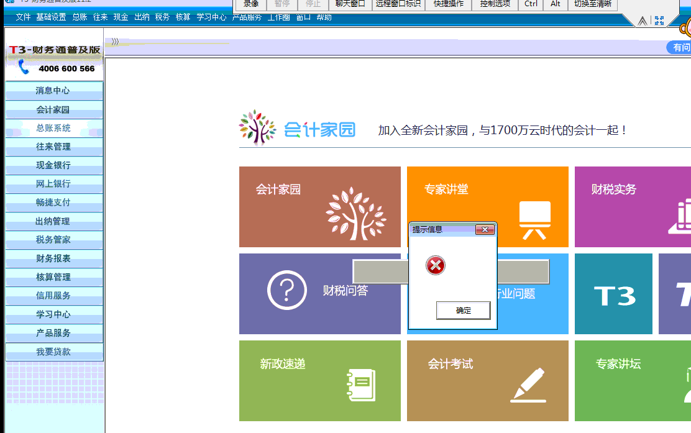
Task: Open the 税务 menu
Action: tap(162, 17)
